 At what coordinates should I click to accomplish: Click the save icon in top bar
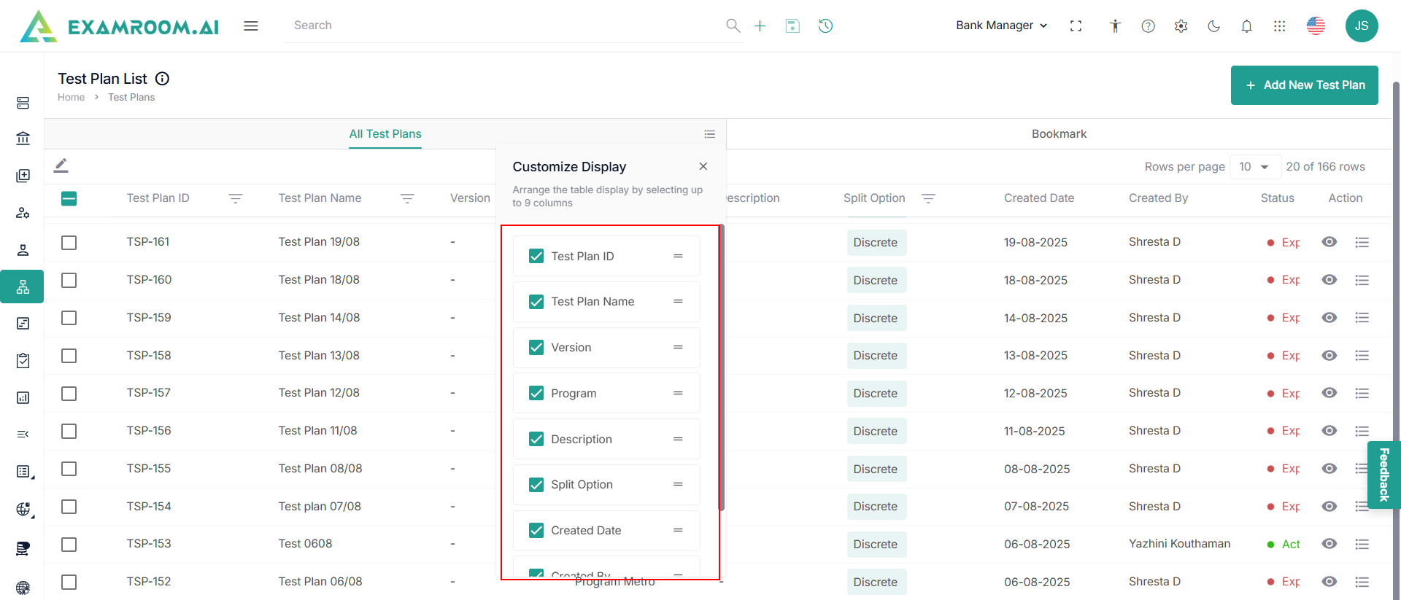[x=792, y=26]
